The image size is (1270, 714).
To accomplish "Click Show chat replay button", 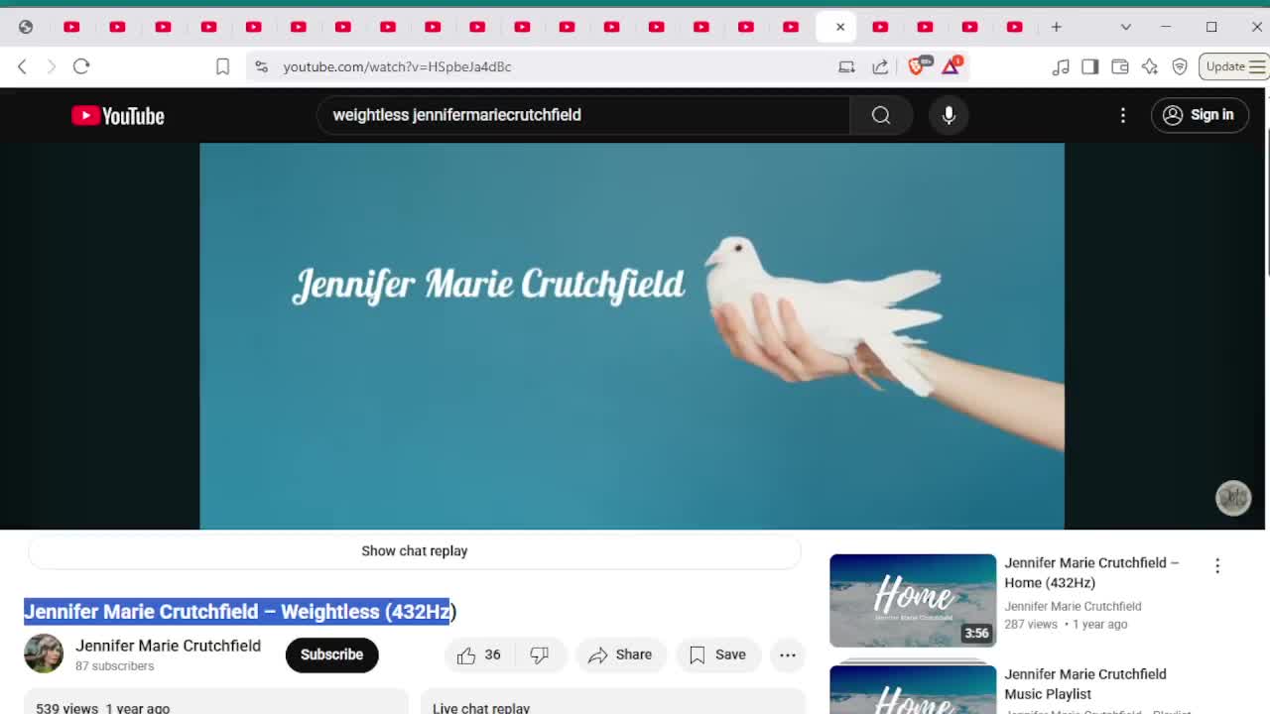I will click(415, 551).
